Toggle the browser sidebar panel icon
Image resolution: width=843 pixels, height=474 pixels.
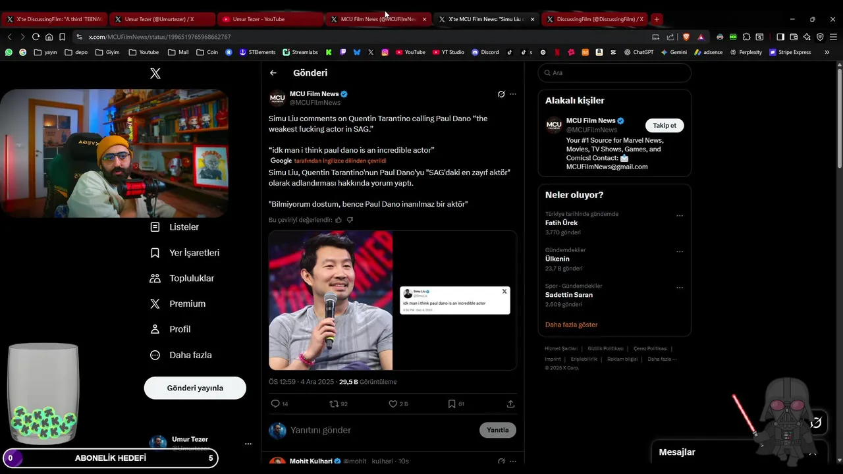[x=780, y=37]
